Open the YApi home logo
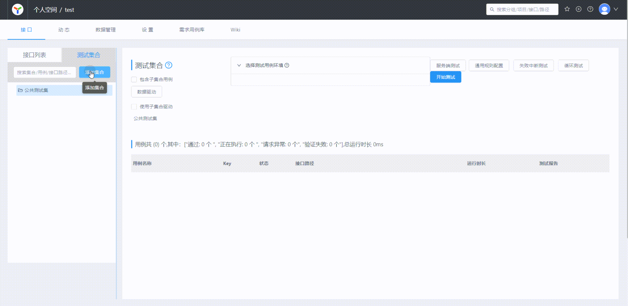 [17, 10]
